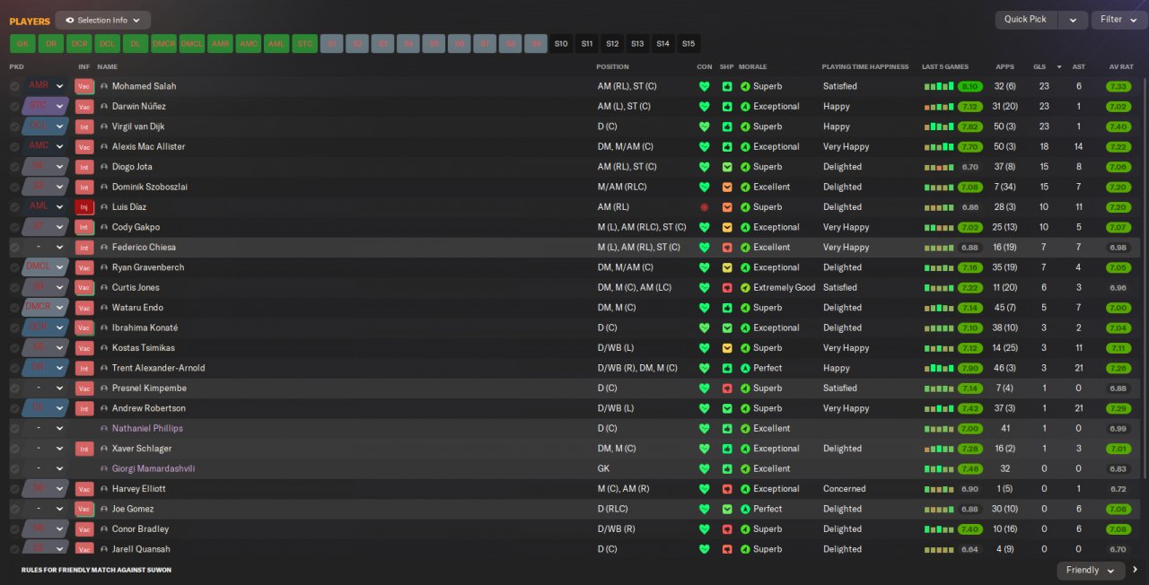The image size is (1149, 585).
Task: Select the DCR position slot
Action: [x=79, y=43]
